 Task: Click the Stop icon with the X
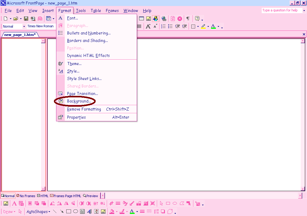tap(180, 19)
